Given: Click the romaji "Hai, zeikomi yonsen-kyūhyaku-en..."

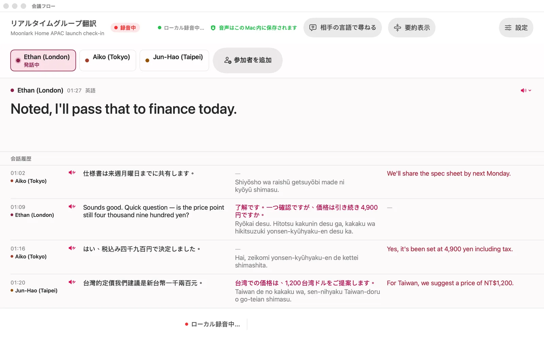Looking at the screenshot, I should pyautogui.click(x=296, y=261).
